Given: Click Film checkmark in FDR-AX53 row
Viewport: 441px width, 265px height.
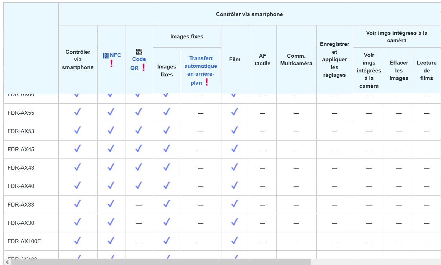Looking at the screenshot, I should click(235, 131).
